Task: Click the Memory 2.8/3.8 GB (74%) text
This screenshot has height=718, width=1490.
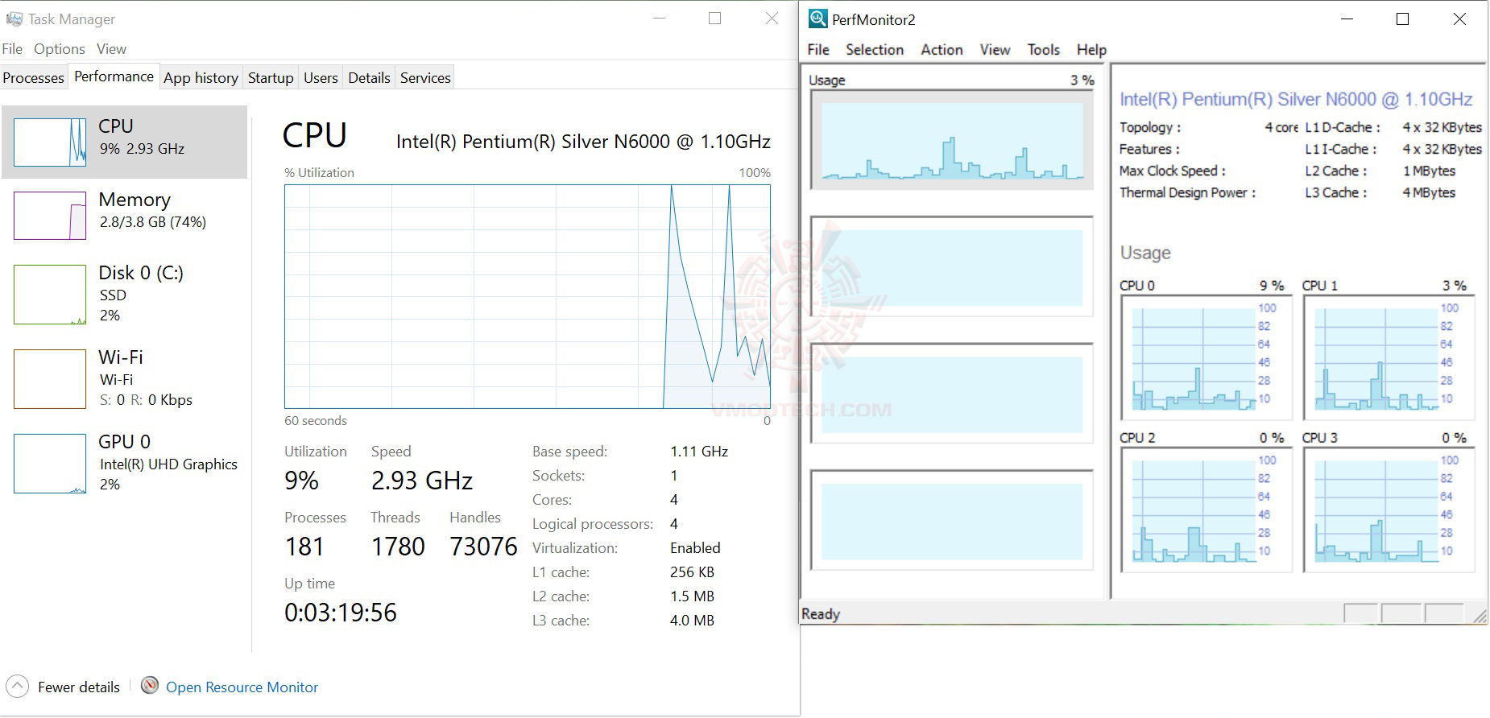Action: (153, 222)
